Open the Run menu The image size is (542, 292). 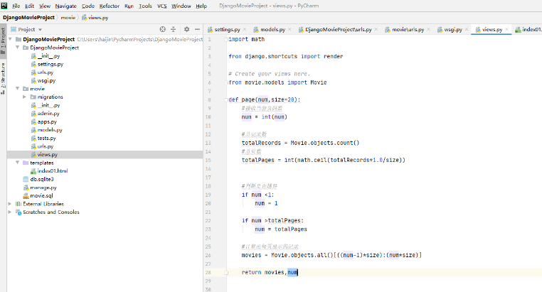pos(129,6)
